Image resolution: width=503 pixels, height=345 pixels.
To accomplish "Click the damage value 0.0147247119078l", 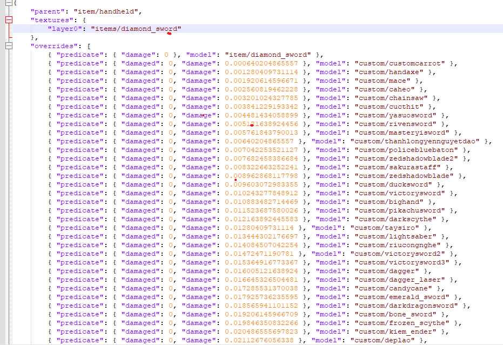I will click(259, 254).
